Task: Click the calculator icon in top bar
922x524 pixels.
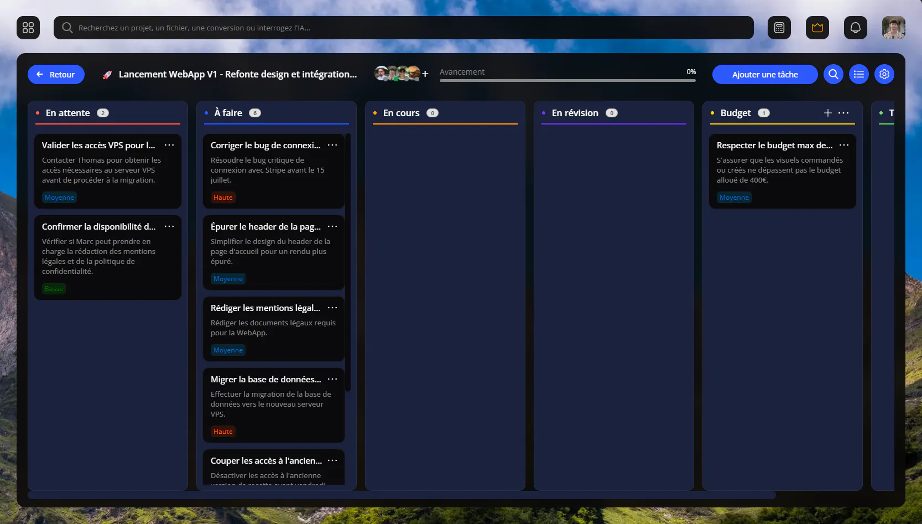Action: 779,28
